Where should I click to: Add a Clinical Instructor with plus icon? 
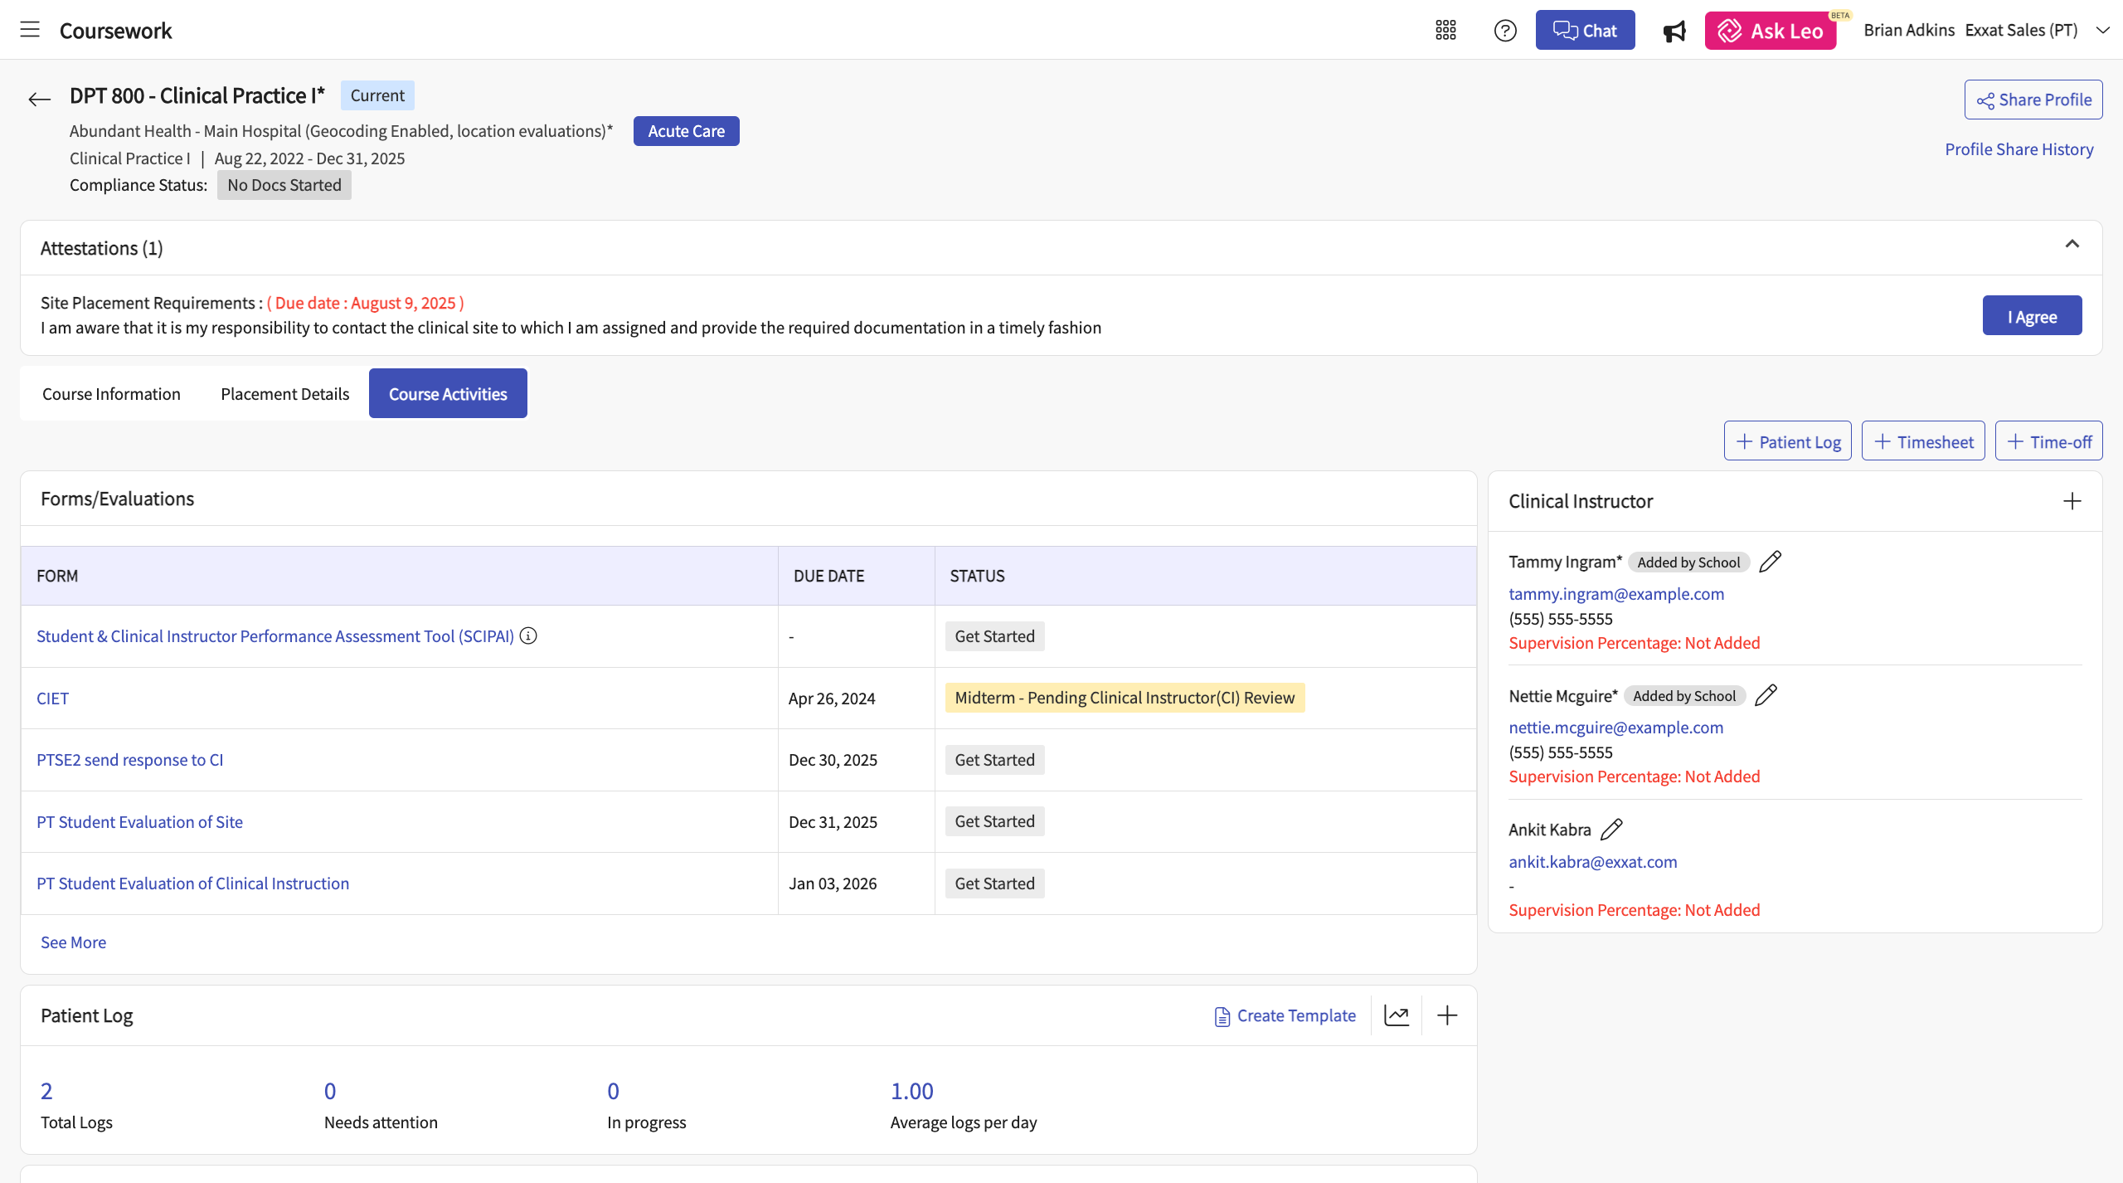[x=2072, y=501]
